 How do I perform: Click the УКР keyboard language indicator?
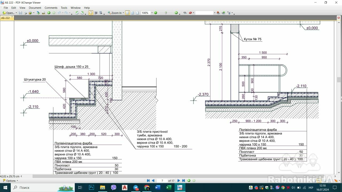point(311,187)
